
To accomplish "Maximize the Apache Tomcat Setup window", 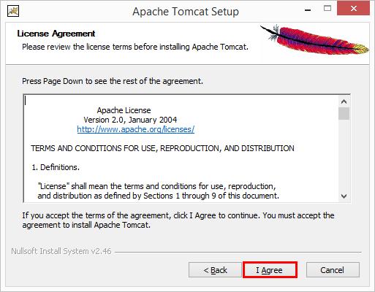I will tap(327, 9).
